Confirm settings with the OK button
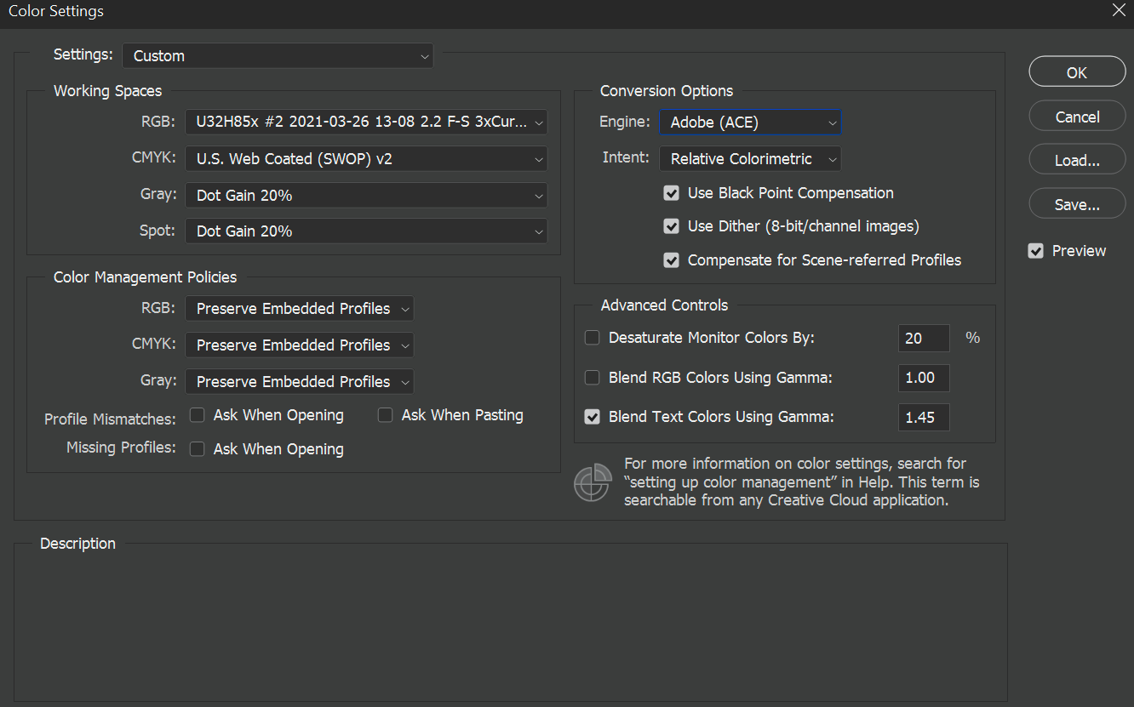This screenshot has height=707, width=1134. (1077, 71)
